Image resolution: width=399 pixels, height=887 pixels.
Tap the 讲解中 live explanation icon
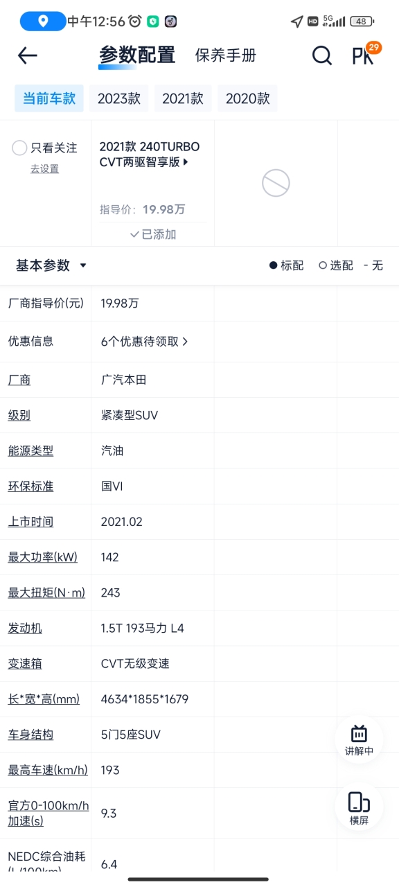click(x=359, y=740)
